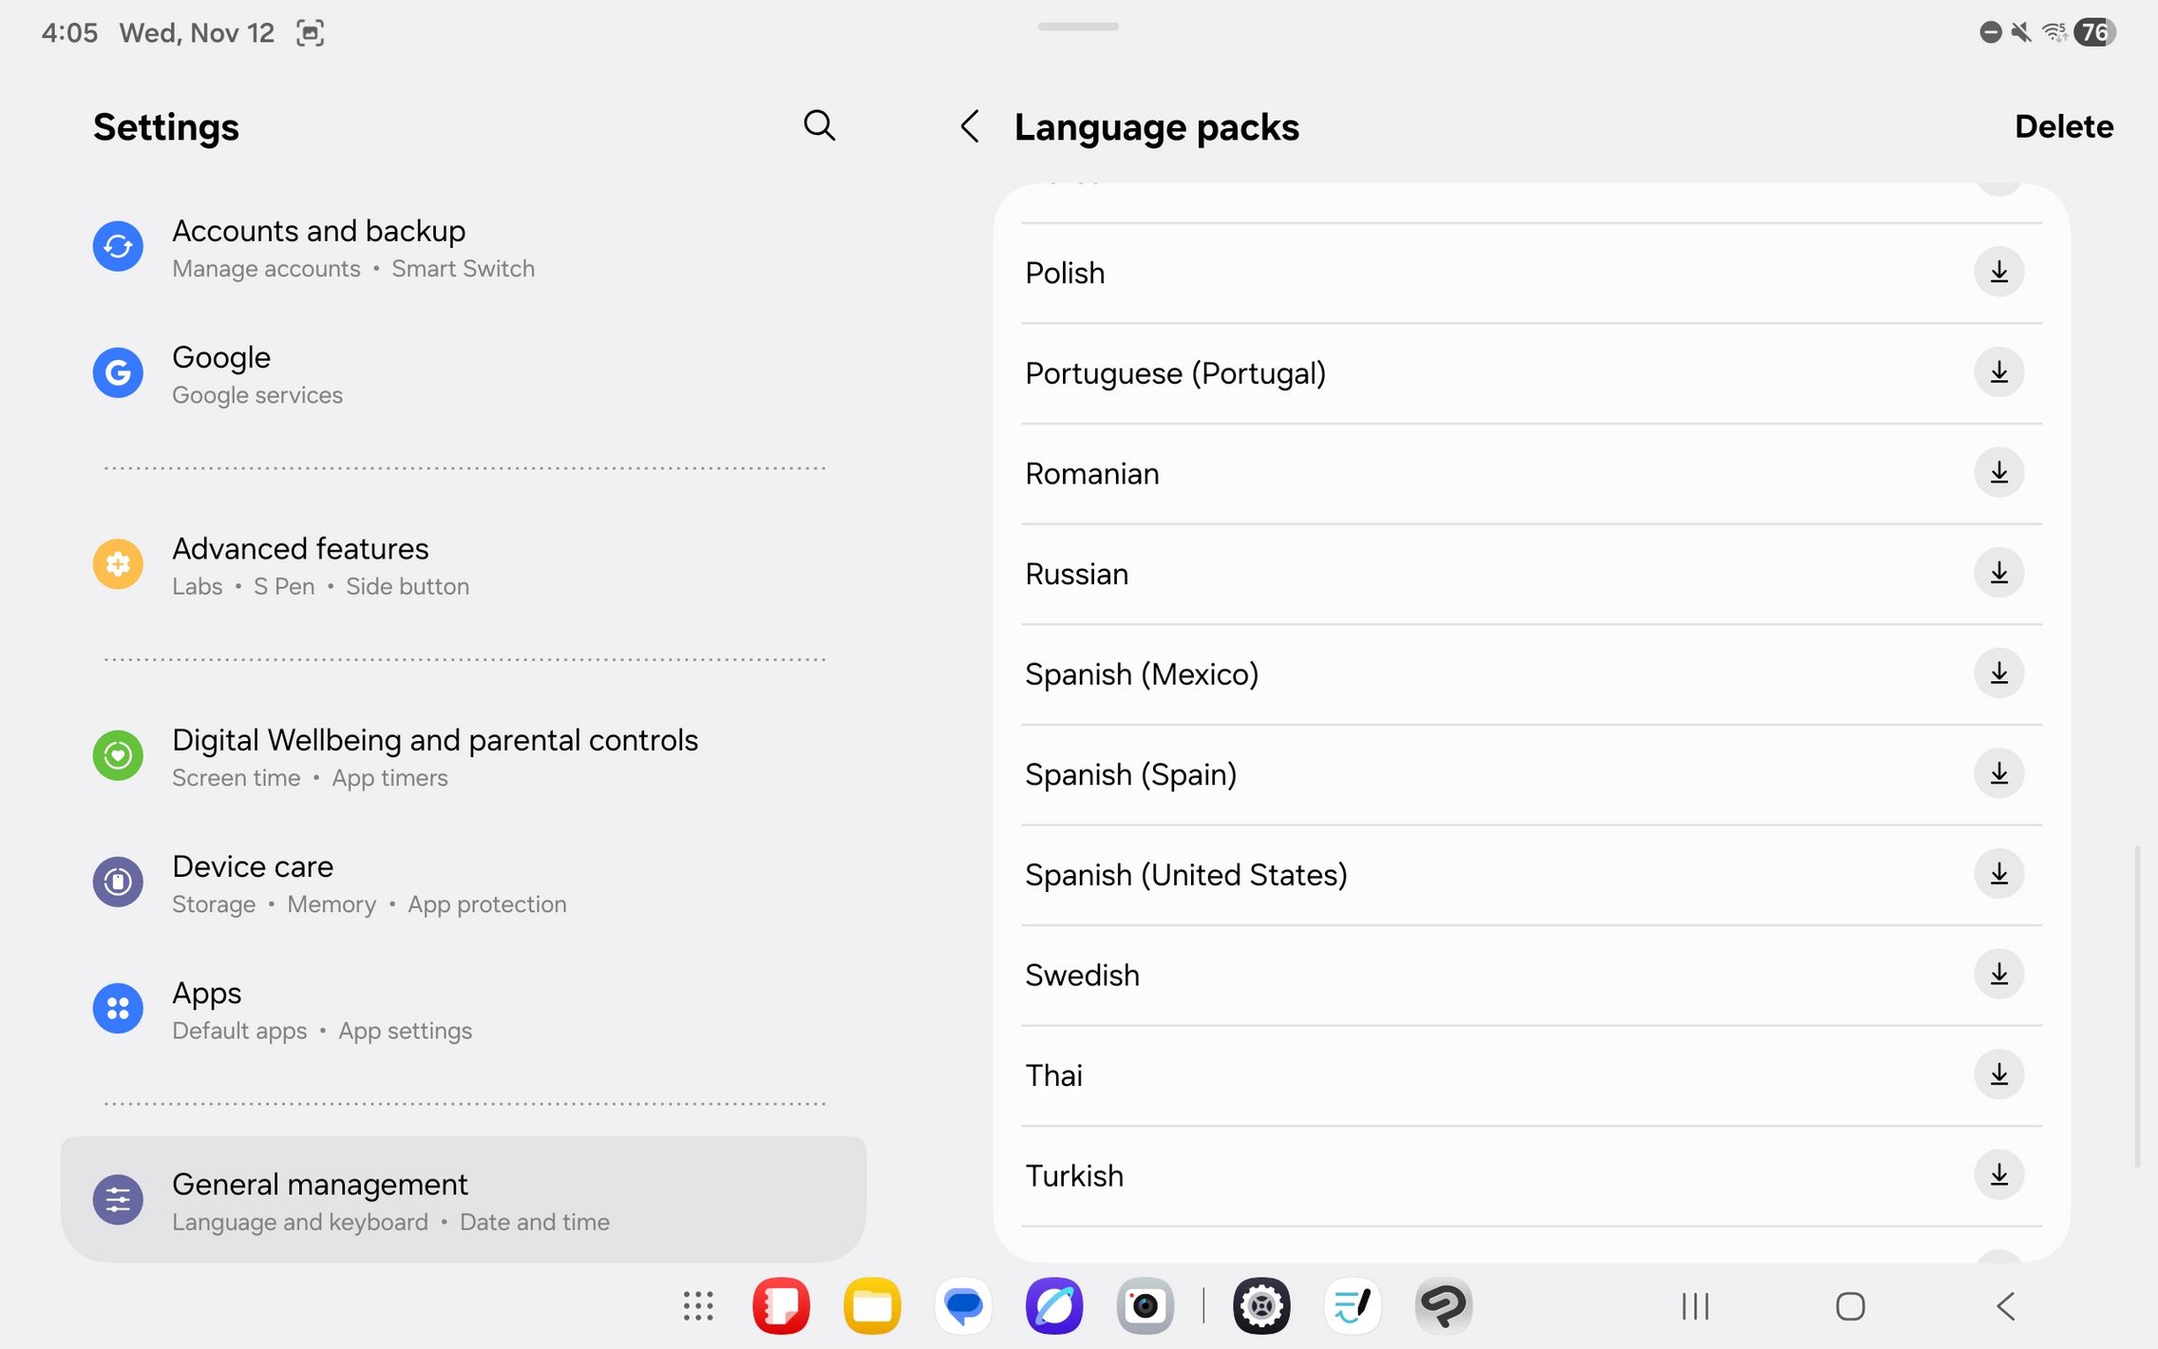Download the Russian language pack
Image resolution: width=2158 pixels, height=1349 pixels.
[x=1998, y=574]
